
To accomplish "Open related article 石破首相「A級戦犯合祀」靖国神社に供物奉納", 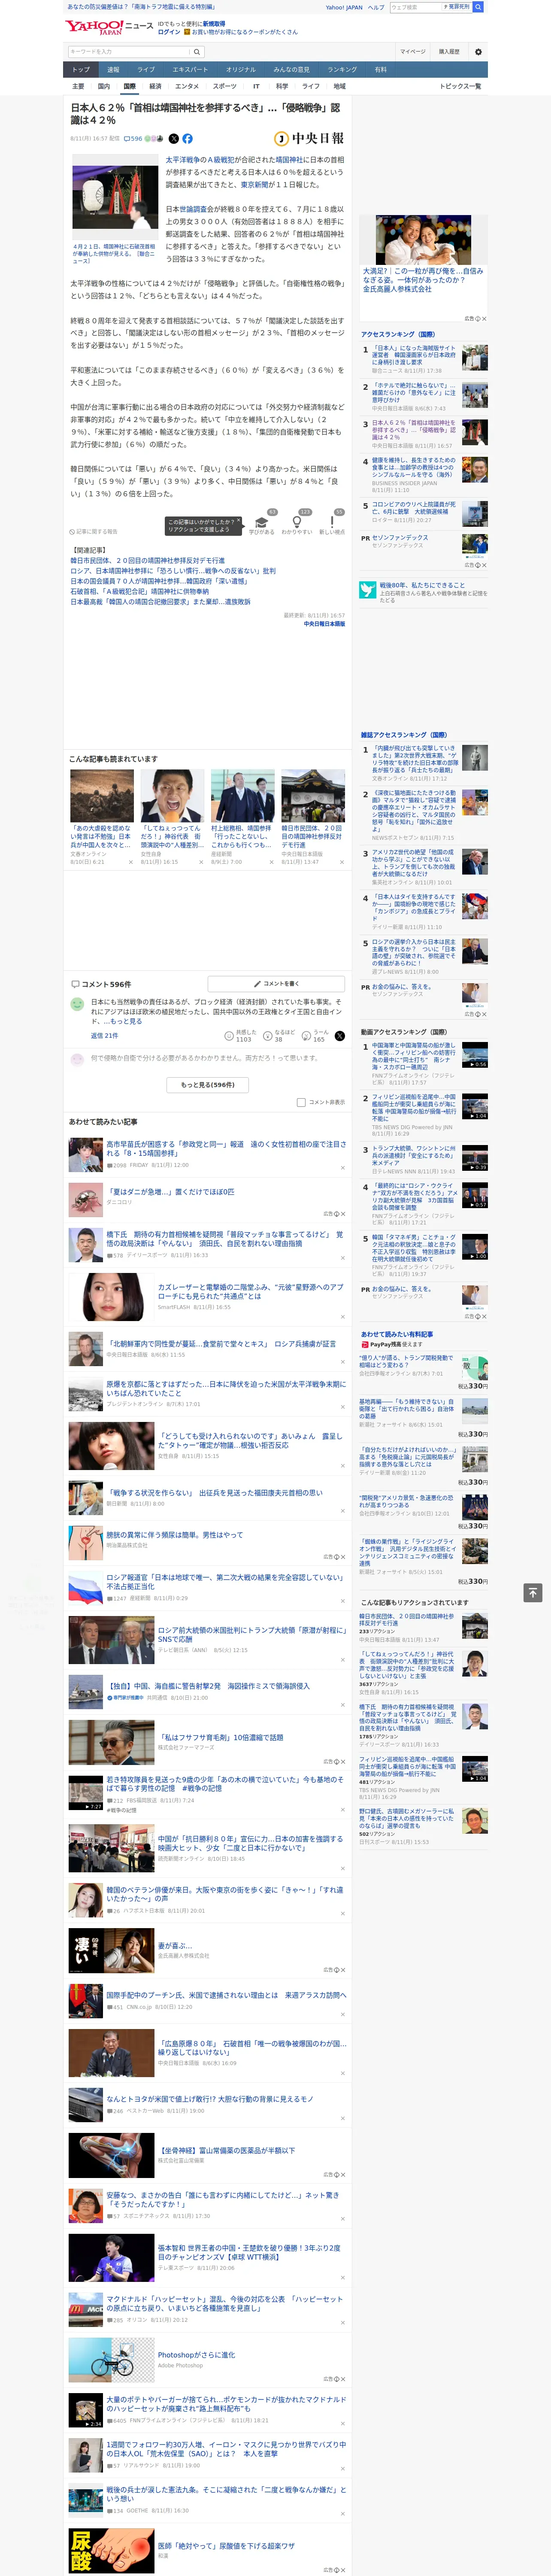I will [140, 591].
